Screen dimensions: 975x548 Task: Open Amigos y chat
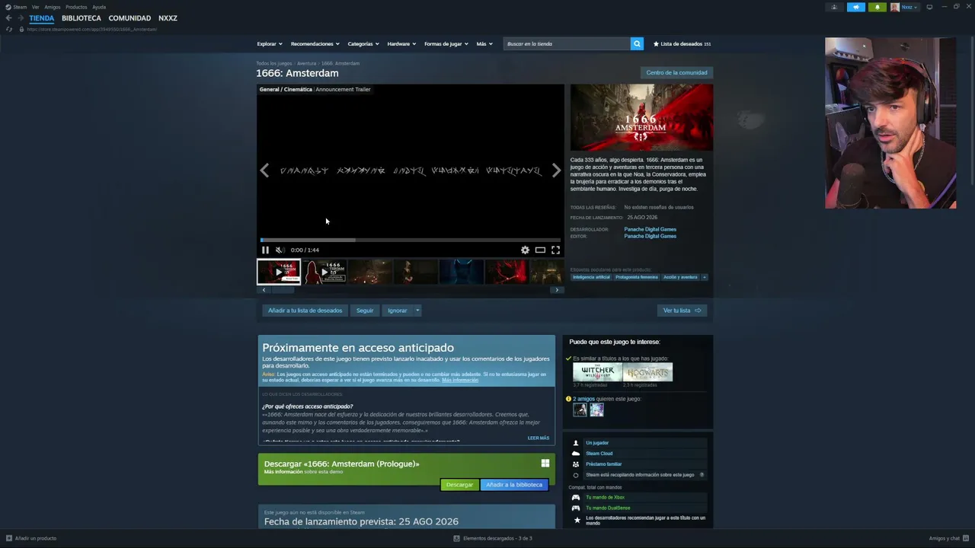point(948,538)
